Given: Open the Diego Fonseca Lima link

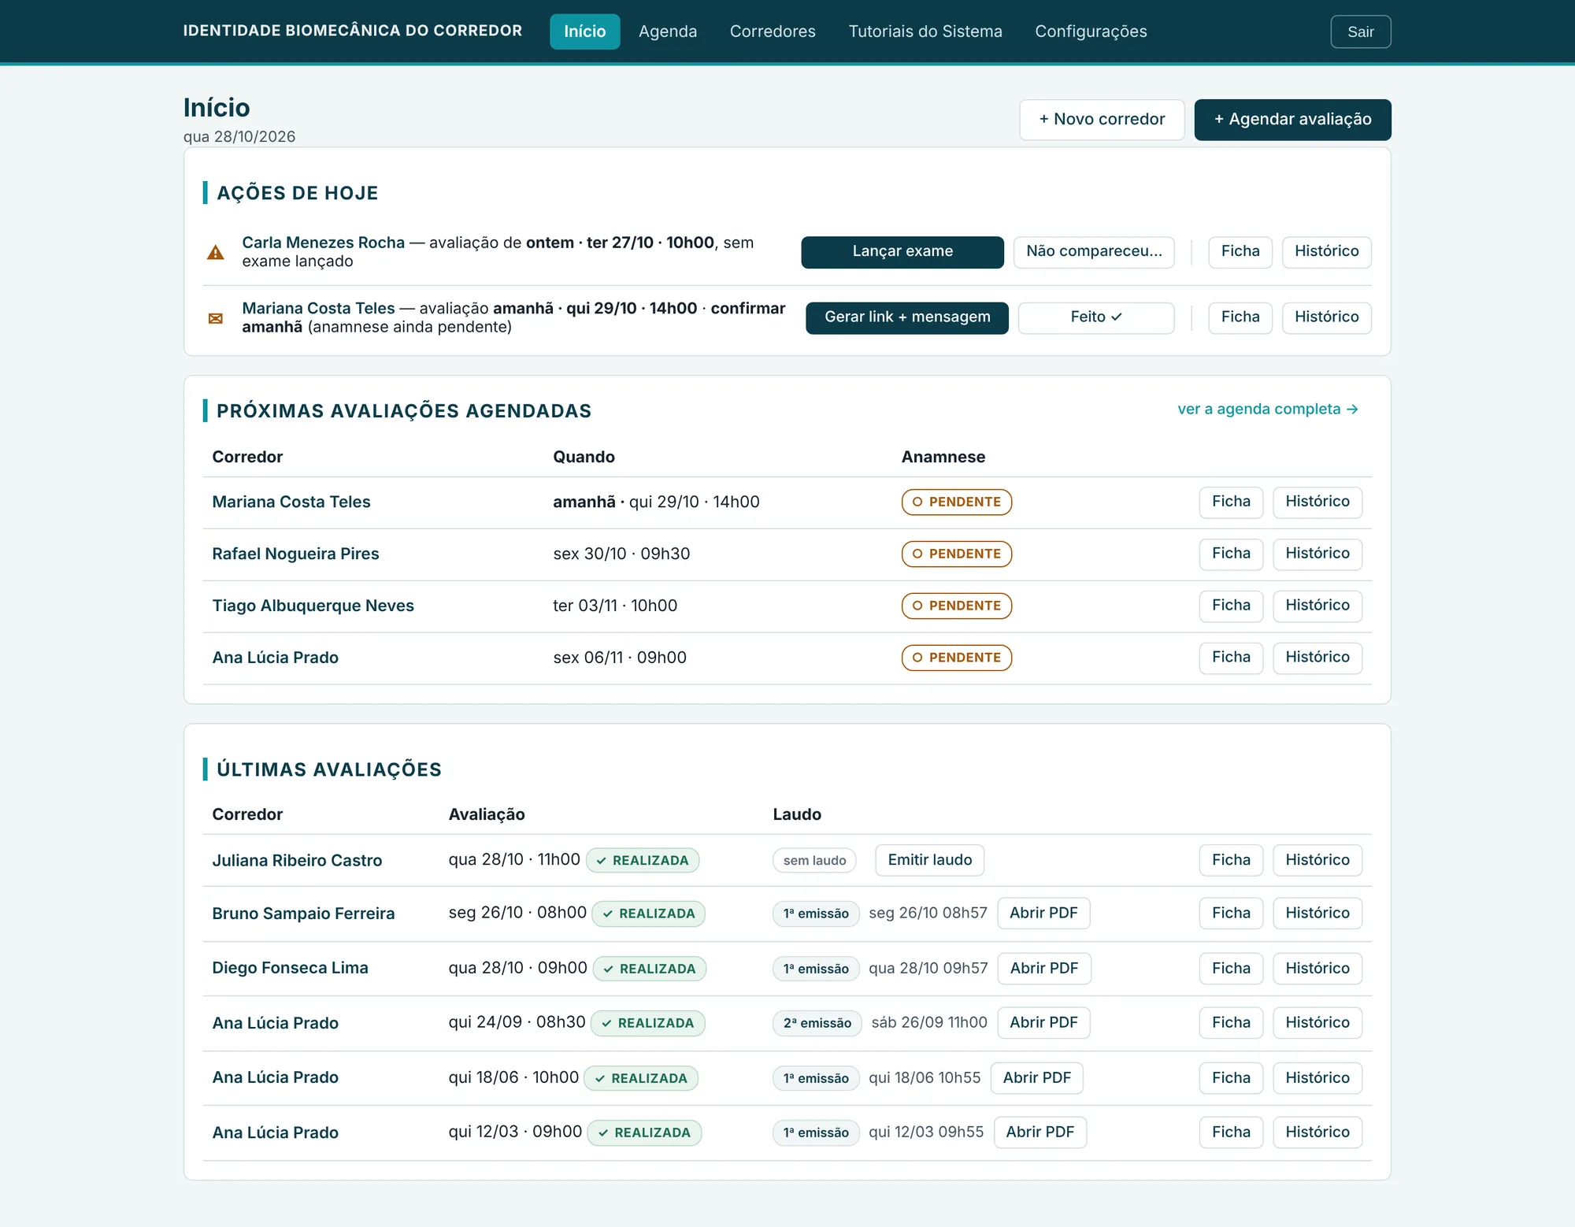Looking at the screenshot, I should click(x=290, y=969).
